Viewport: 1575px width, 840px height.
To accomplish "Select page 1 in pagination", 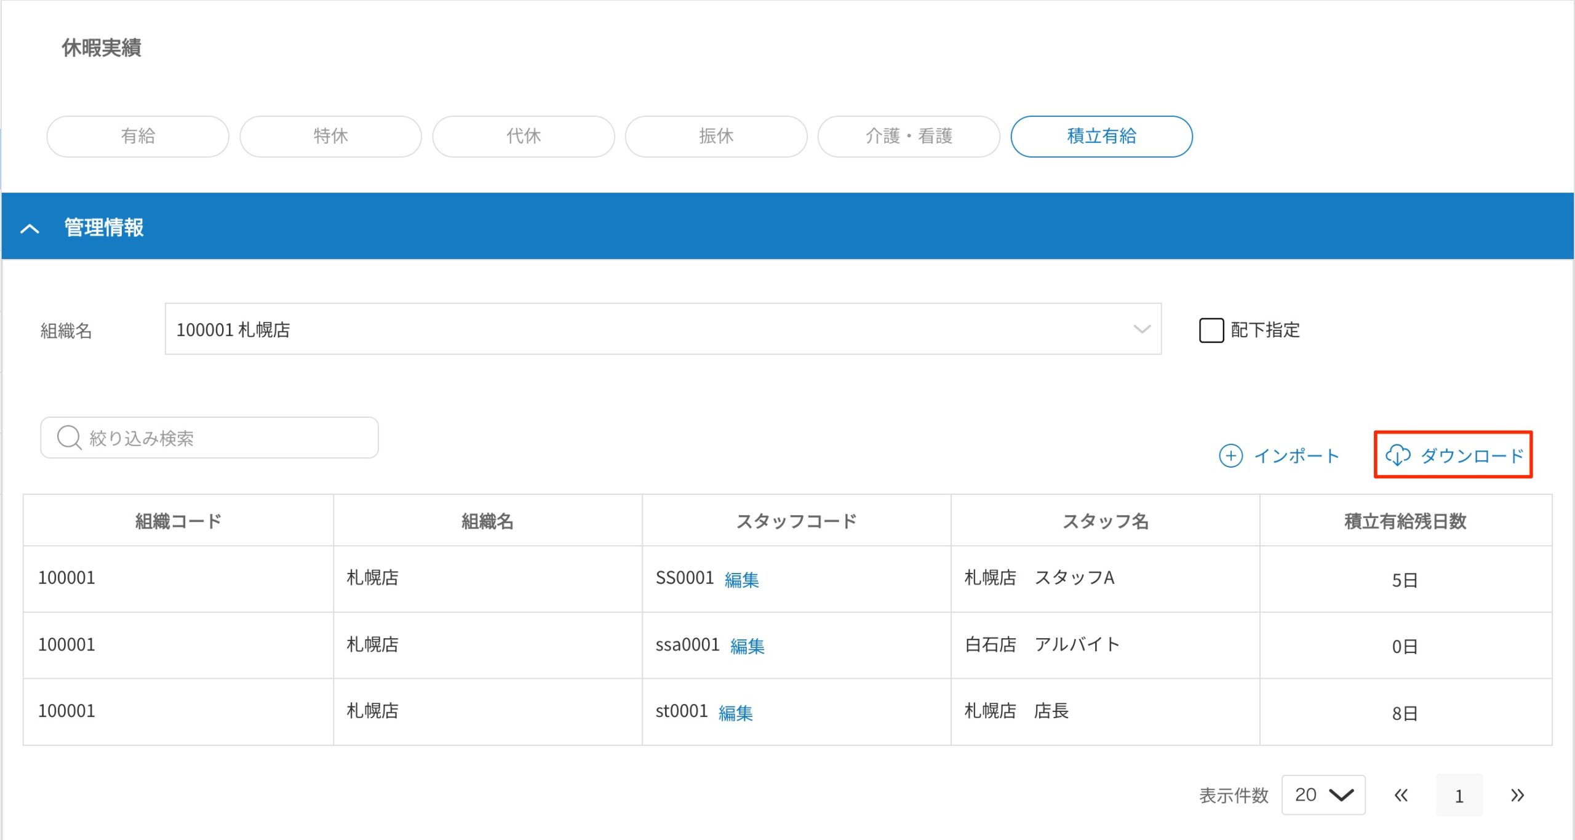I will click(x=1459, y=795).
